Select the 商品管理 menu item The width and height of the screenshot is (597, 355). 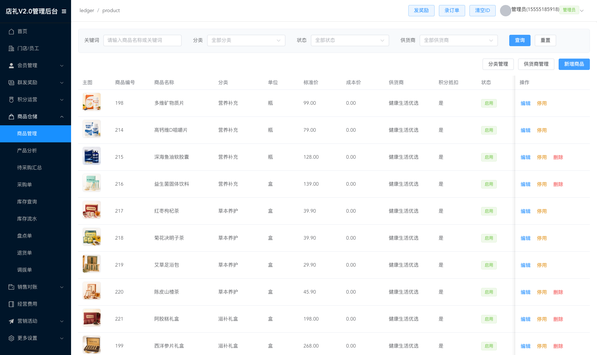[36, 134]
